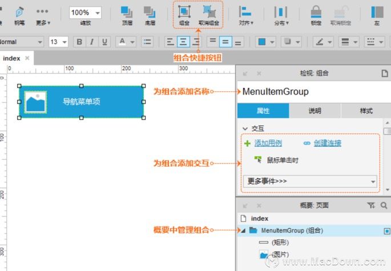
Task: Click the Lock (锁定) icon
Action: (x=316, y=15)
